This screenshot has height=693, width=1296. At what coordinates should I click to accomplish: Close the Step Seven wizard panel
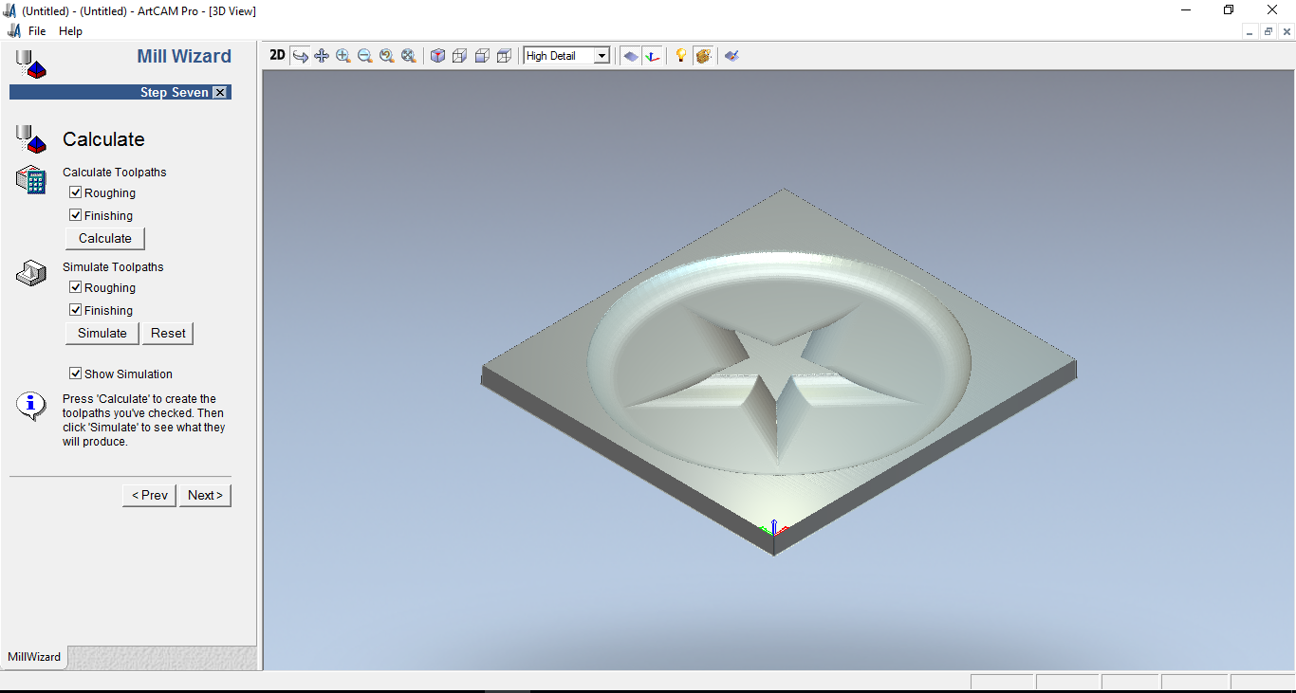point(220,92)
